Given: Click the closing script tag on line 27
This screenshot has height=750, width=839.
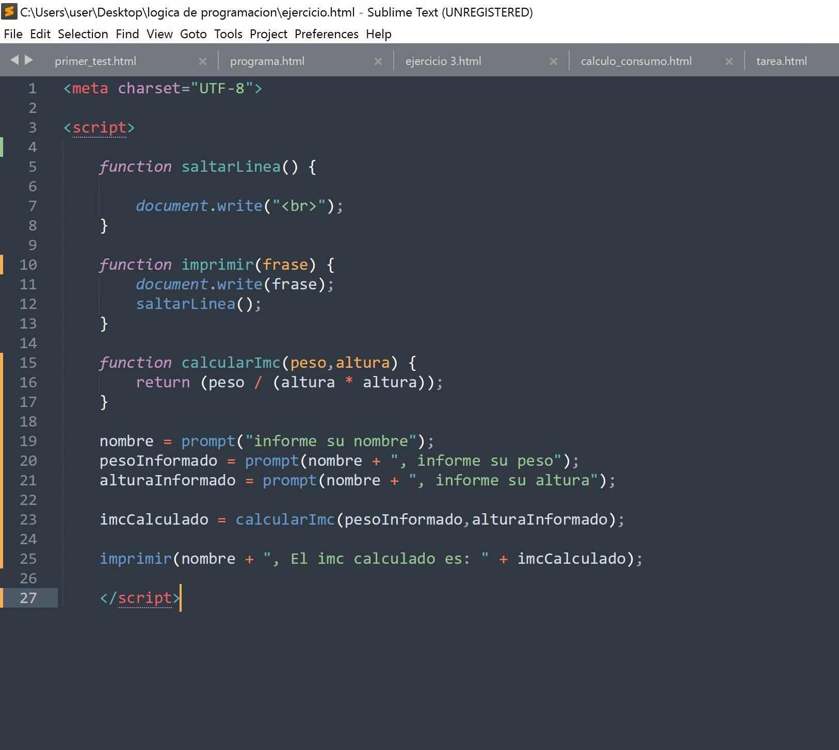Looking at the screenshot, I should point(140,598).
